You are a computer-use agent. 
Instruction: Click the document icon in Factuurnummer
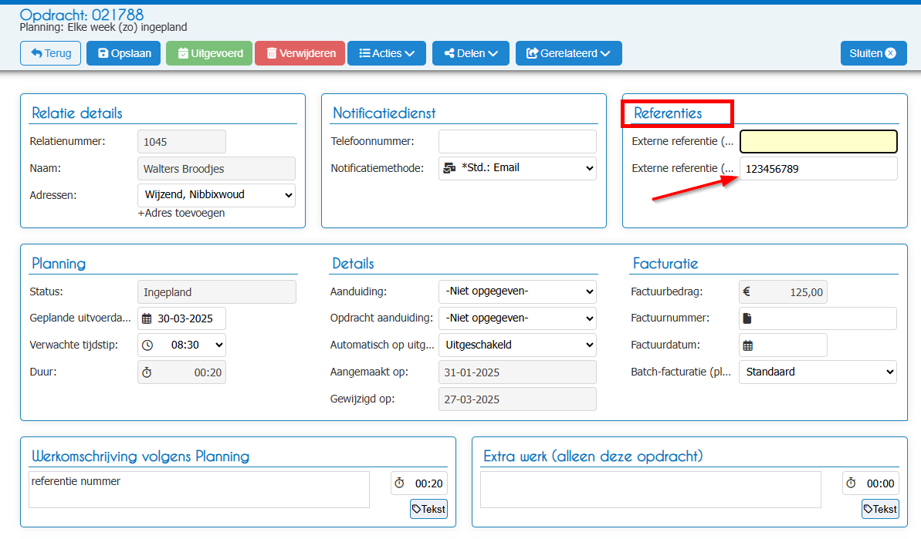[747, 318]
